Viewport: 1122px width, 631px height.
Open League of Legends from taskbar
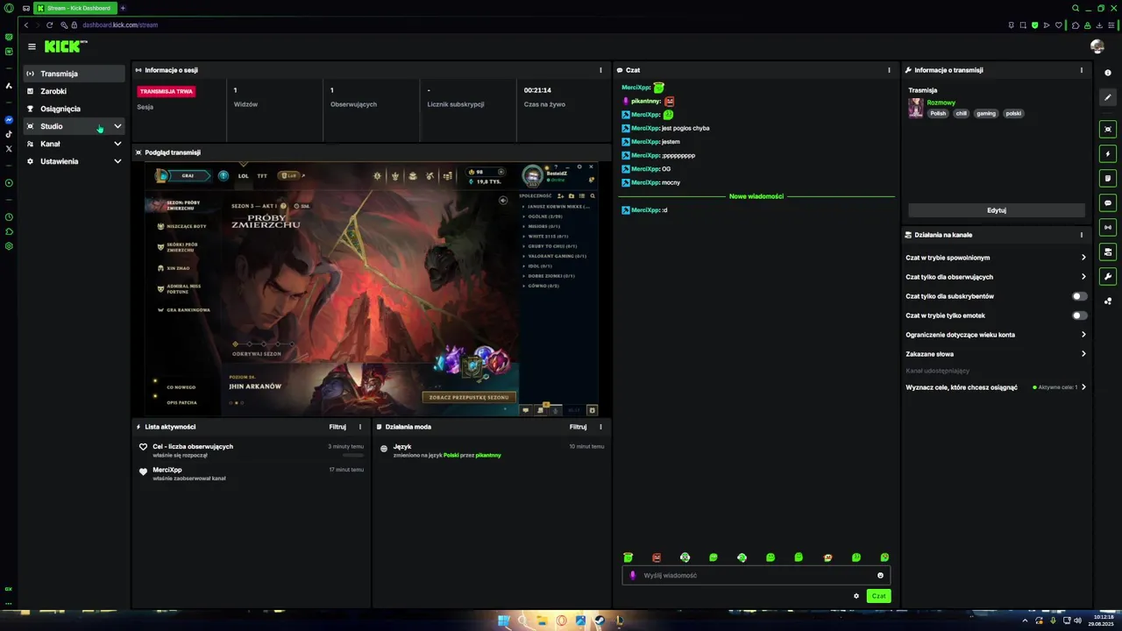point(619,620)
